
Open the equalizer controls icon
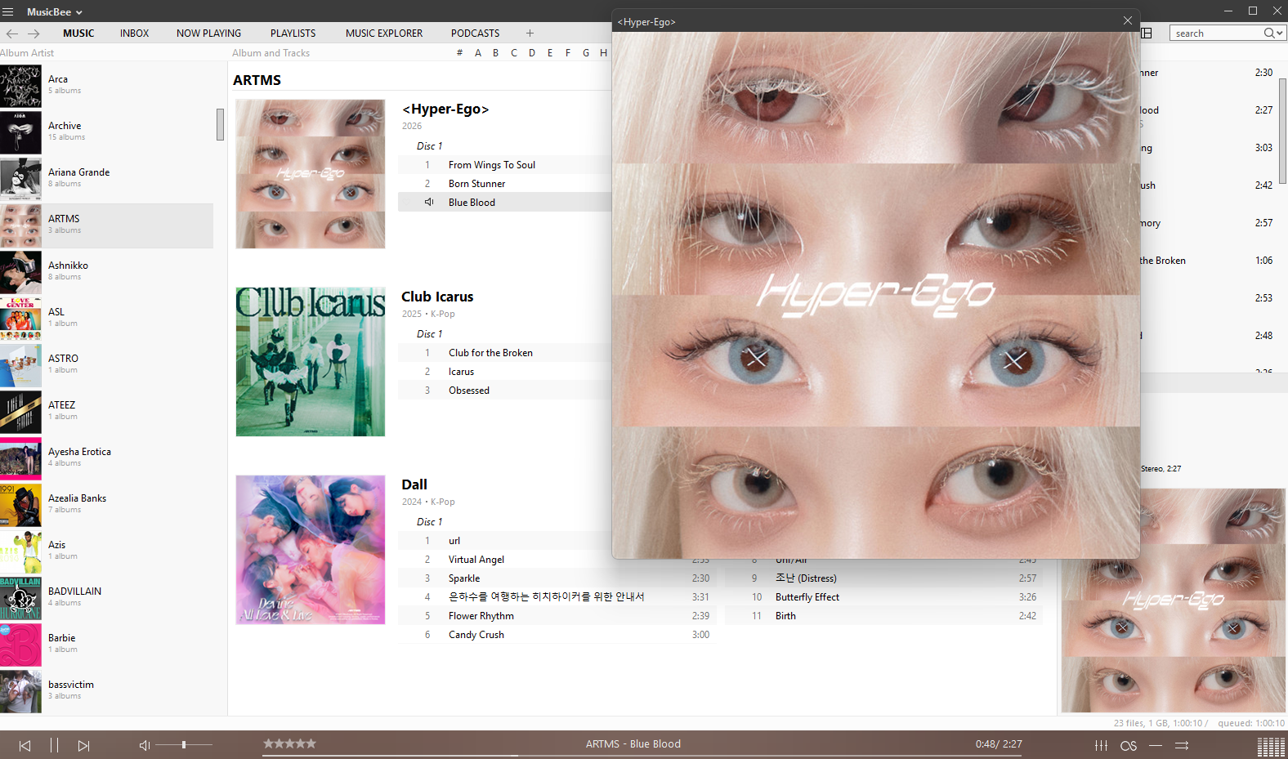pos(1102,745)
